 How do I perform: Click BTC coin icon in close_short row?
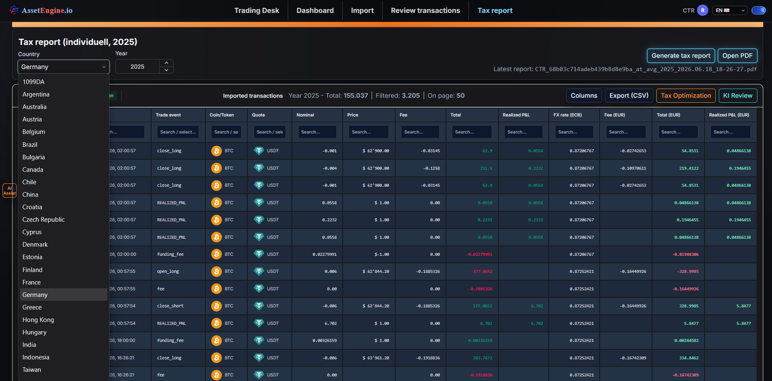[216, 306]
